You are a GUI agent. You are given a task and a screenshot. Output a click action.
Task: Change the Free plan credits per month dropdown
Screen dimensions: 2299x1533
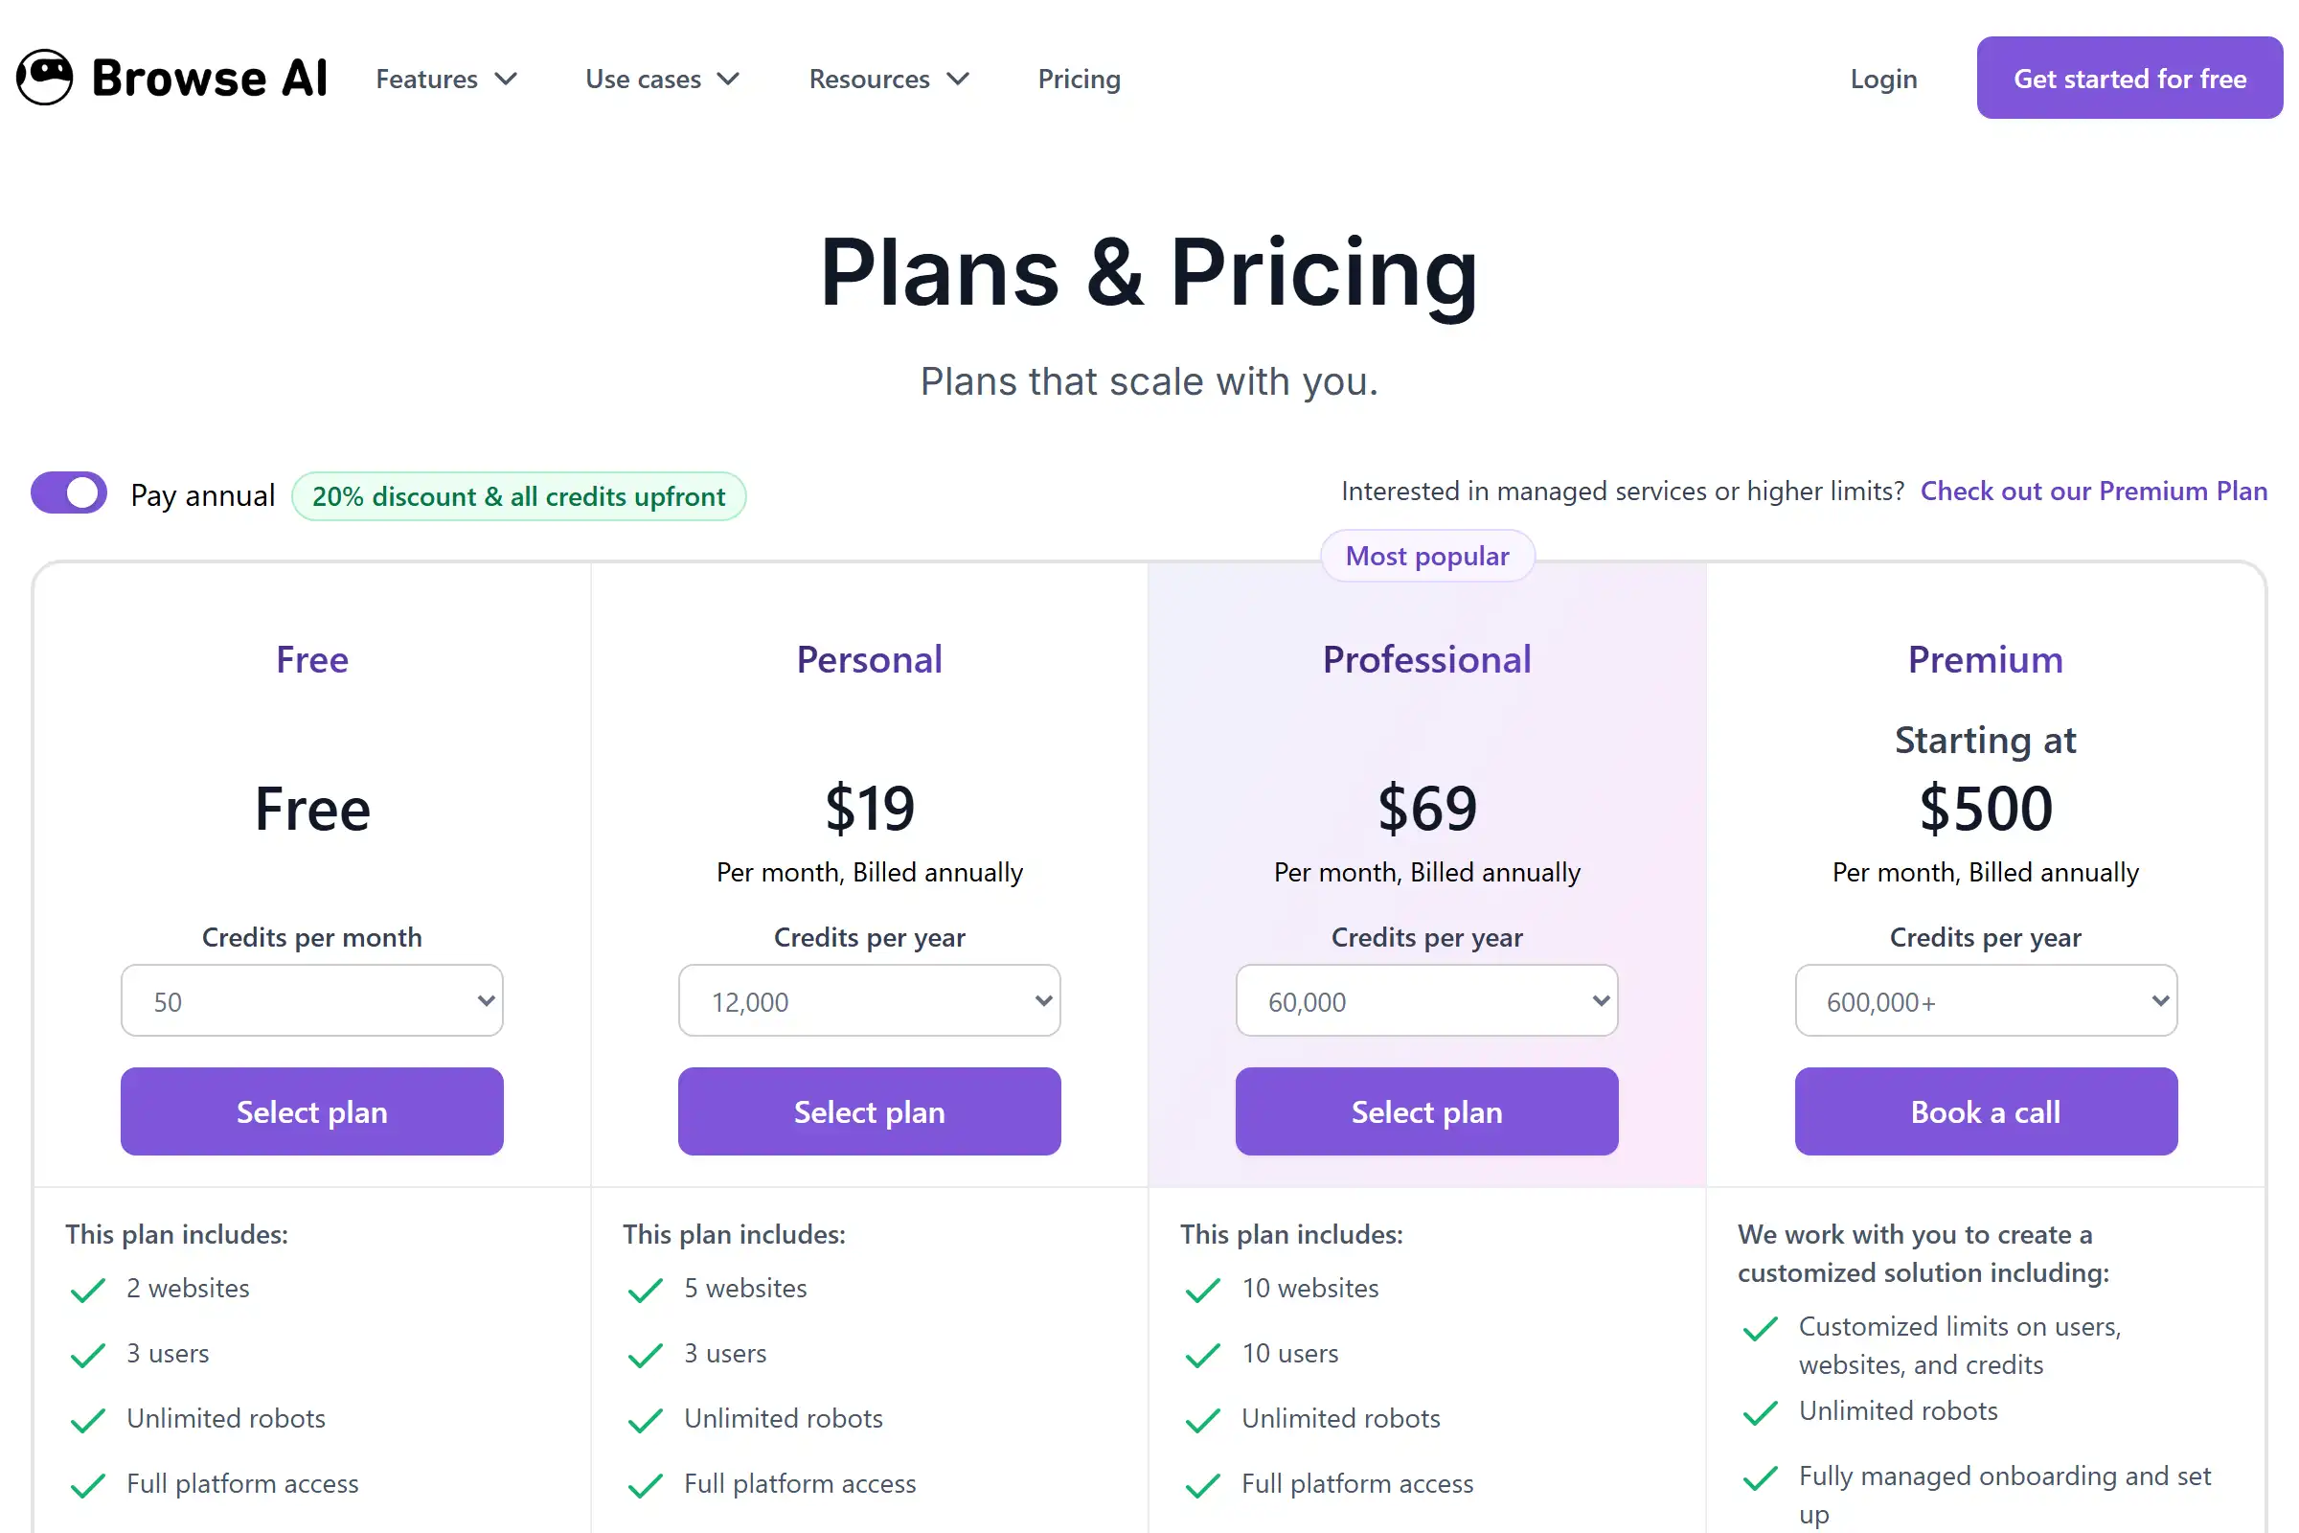(x=312, y=1000)
